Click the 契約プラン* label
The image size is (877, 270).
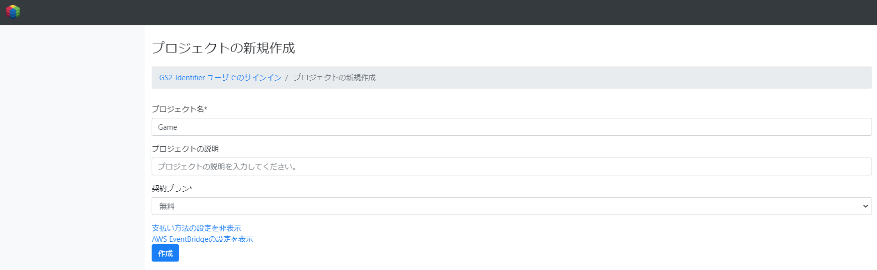(172, 188)
